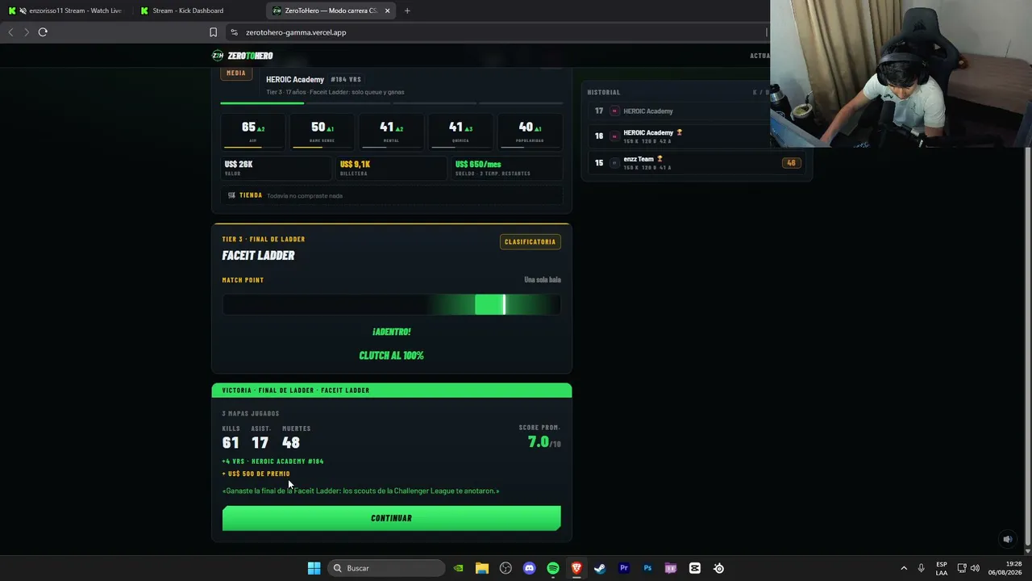Open NVIDIA app from the taskbar
Screen dimensions: 1032x581
[x=459, y=568]
